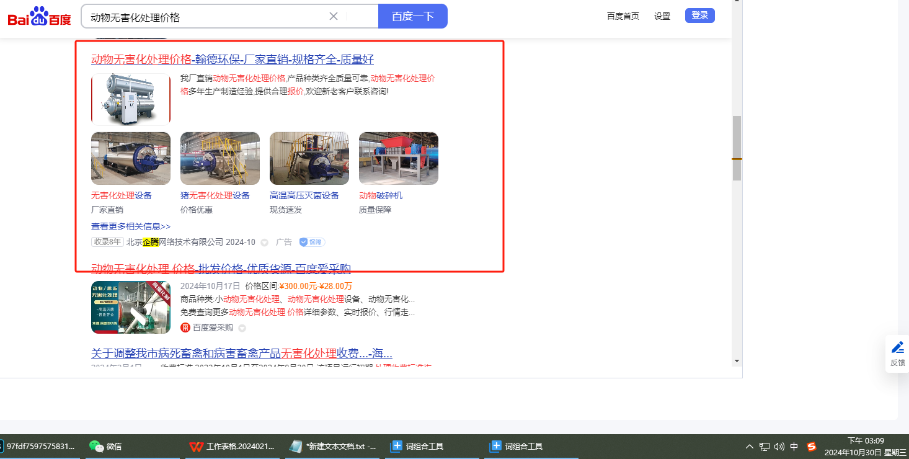Open the 新建文本文档.txt taskbar item

click(334, 446)
